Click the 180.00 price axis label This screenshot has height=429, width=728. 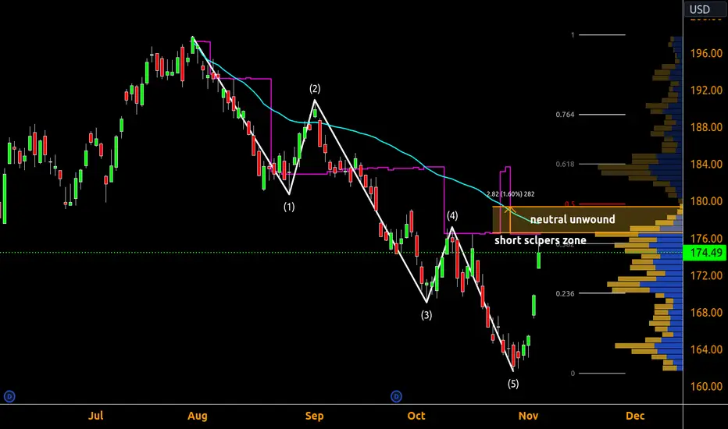pyautogui.click(x=706, y=201)
